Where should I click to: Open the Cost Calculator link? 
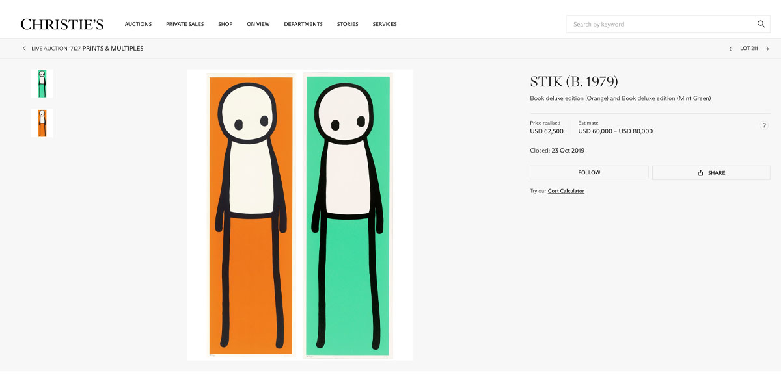pyautogui.click(x=565, y=190)
